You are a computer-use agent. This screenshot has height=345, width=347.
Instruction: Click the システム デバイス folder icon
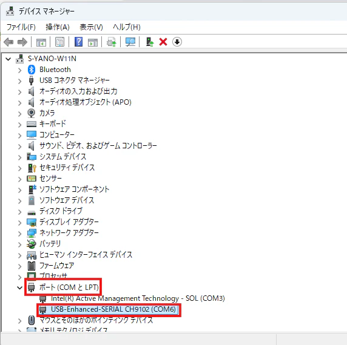tap(32, 157)
